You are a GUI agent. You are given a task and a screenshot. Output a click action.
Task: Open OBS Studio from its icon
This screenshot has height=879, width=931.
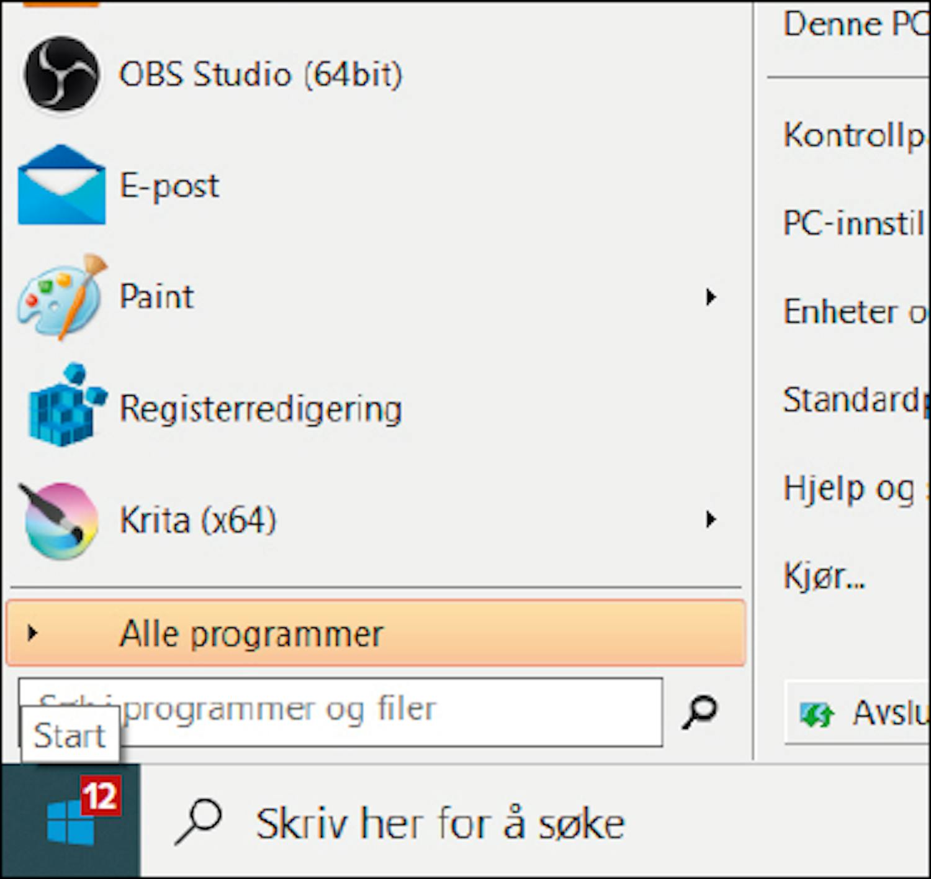[x=61, y=74]
